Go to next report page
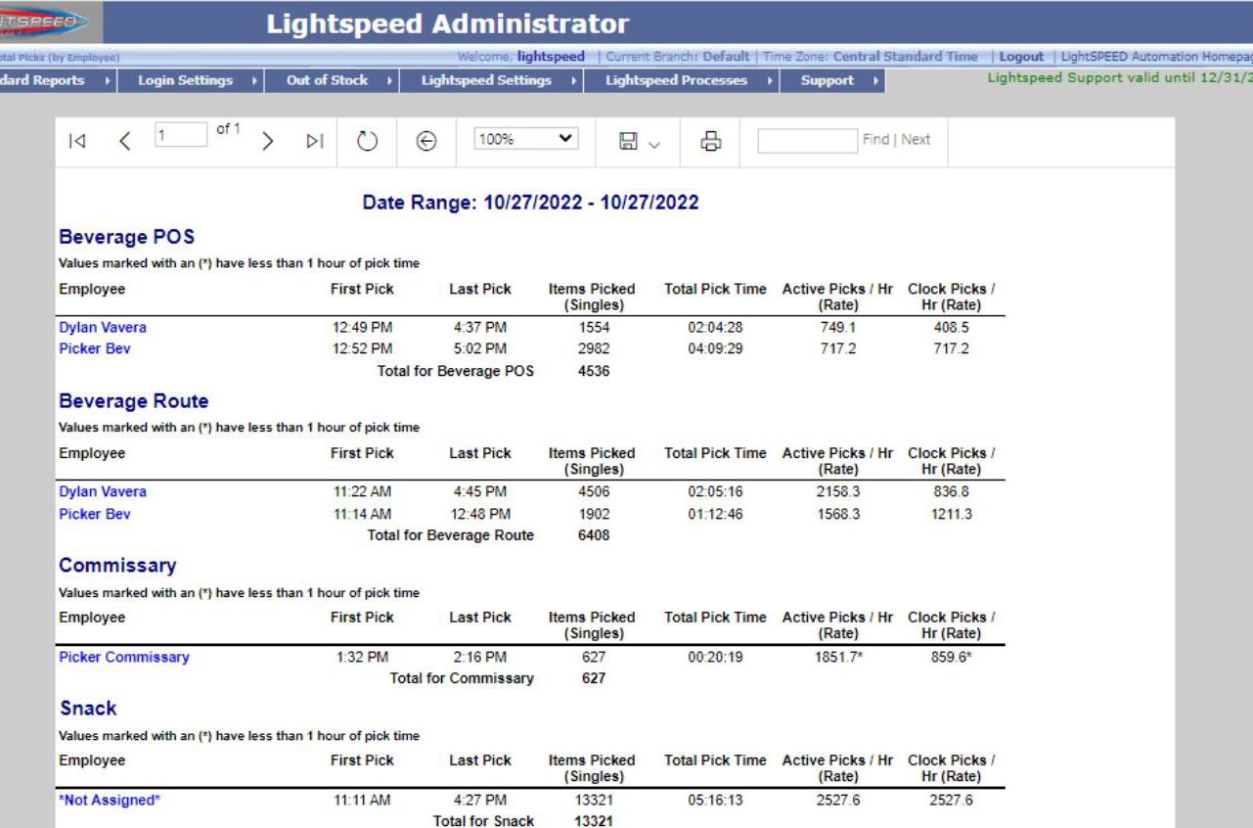The width and height of the screenshot is (1253, 828). point(267,141)
